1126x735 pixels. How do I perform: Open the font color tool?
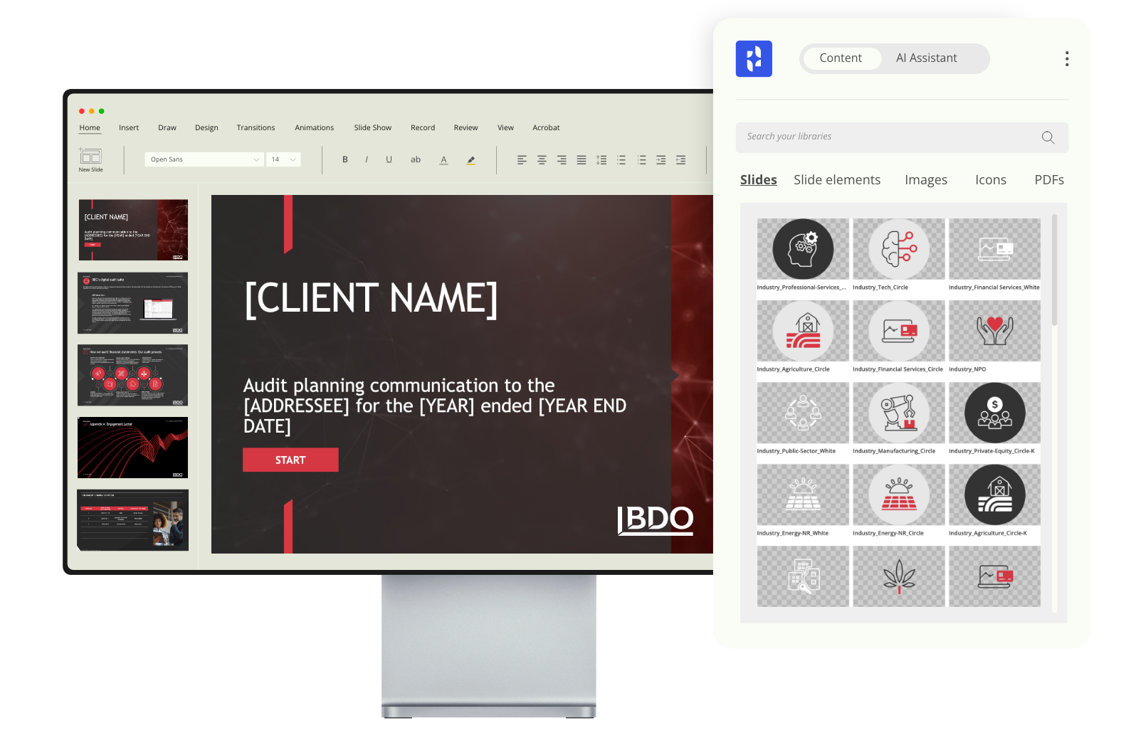coord(443,160)
